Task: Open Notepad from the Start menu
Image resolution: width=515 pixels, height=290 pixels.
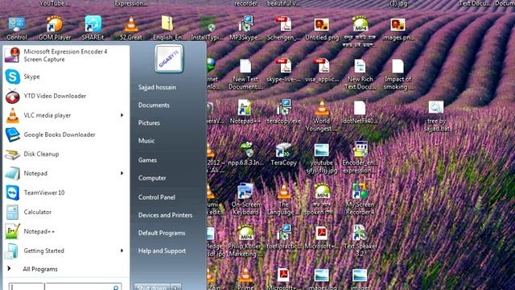Action: 66,173
